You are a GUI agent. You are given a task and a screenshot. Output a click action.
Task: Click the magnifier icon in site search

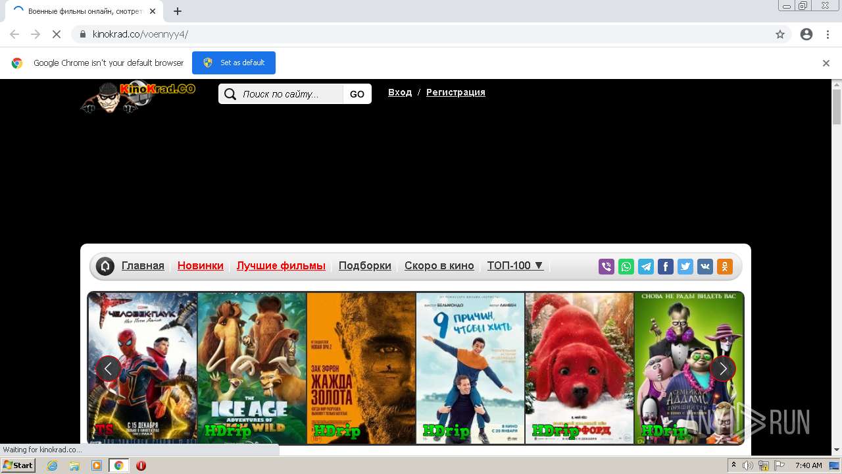[x=230, y=94]
